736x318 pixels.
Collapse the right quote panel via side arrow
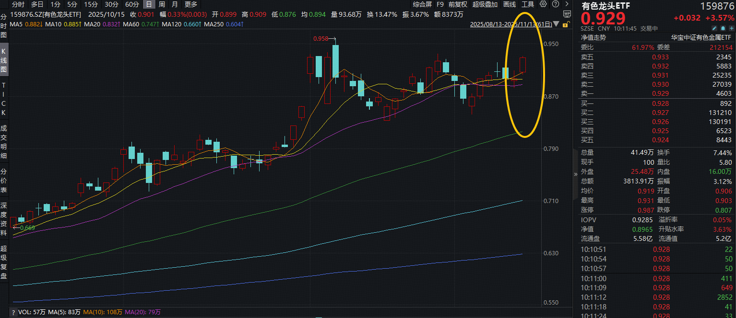click(576, 174)
